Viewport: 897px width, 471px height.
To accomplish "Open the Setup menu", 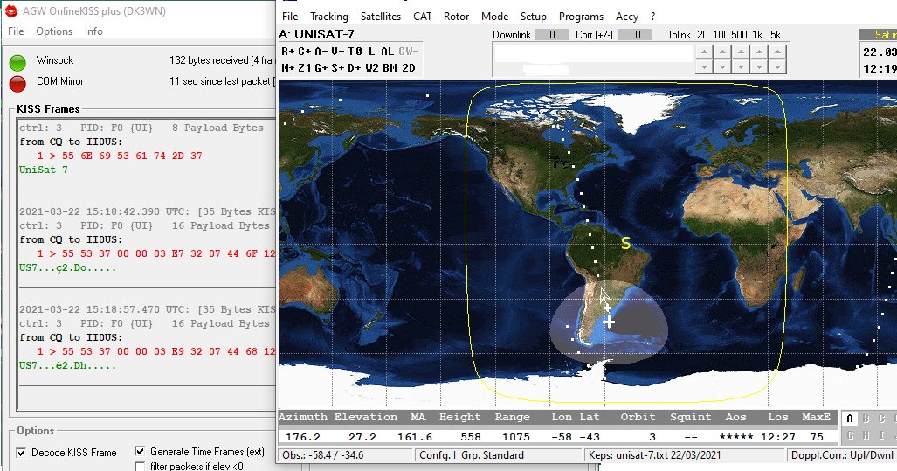I will (x=533, y=17).
